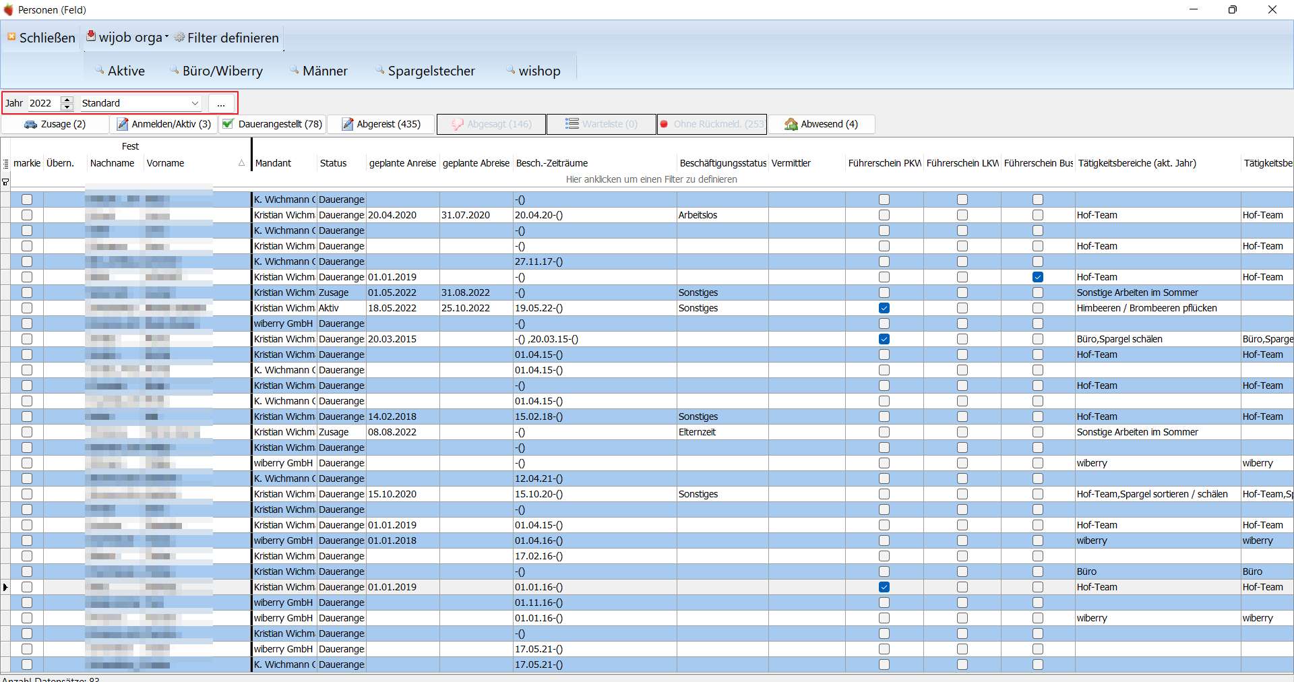Click the Dauerangestellt green check icon
This screenshot has height=682, width=1294.
(x=228, y=124)
